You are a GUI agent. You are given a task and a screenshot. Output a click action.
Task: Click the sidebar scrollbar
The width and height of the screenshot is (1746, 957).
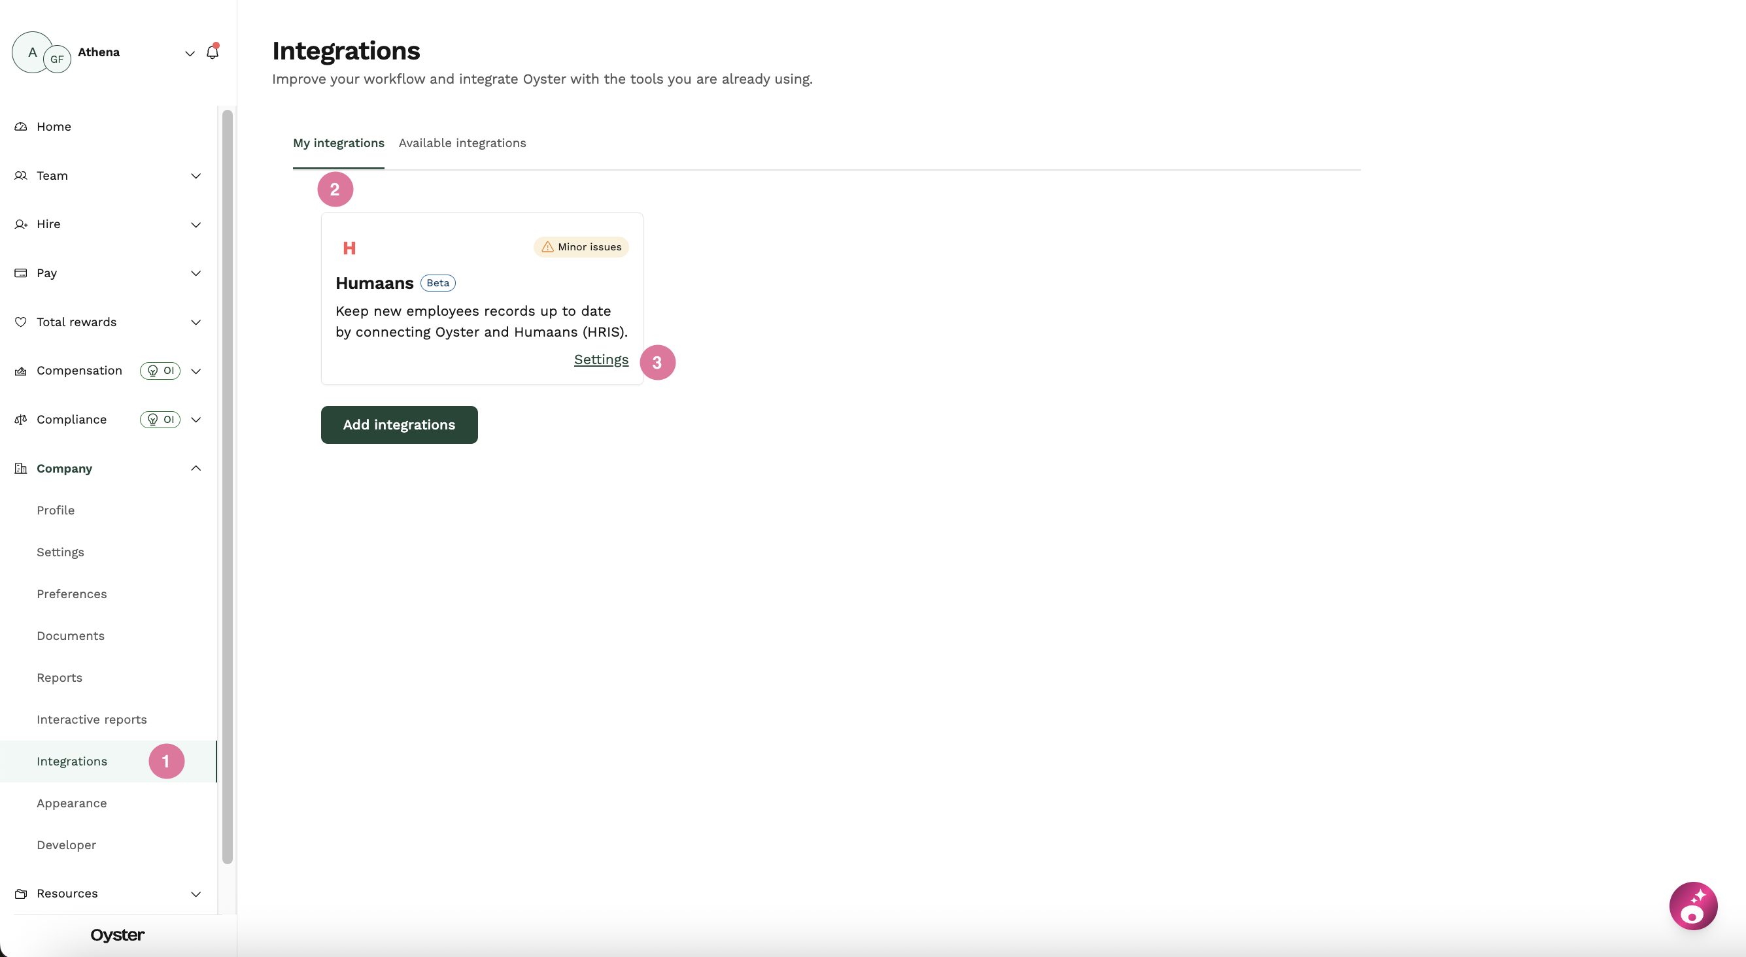tap(227, 486)
